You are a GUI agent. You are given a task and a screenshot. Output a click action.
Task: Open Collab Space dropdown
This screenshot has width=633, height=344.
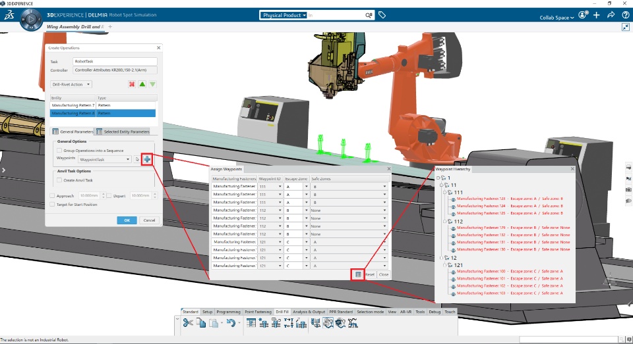[557, 18]
